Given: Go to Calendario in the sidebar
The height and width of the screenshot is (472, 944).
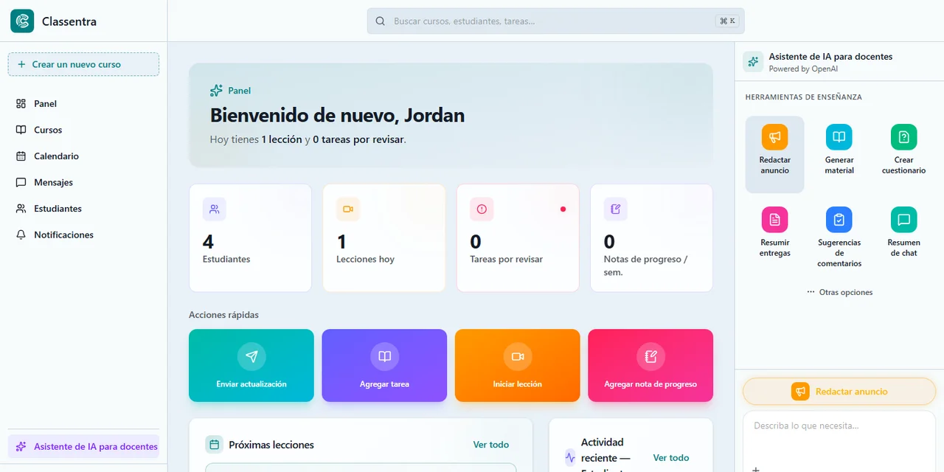Looking at the screenshot, I should point(83,156).
